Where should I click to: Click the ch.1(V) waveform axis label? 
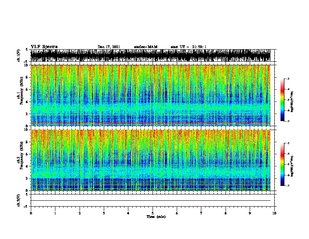(x=19, y=55)
